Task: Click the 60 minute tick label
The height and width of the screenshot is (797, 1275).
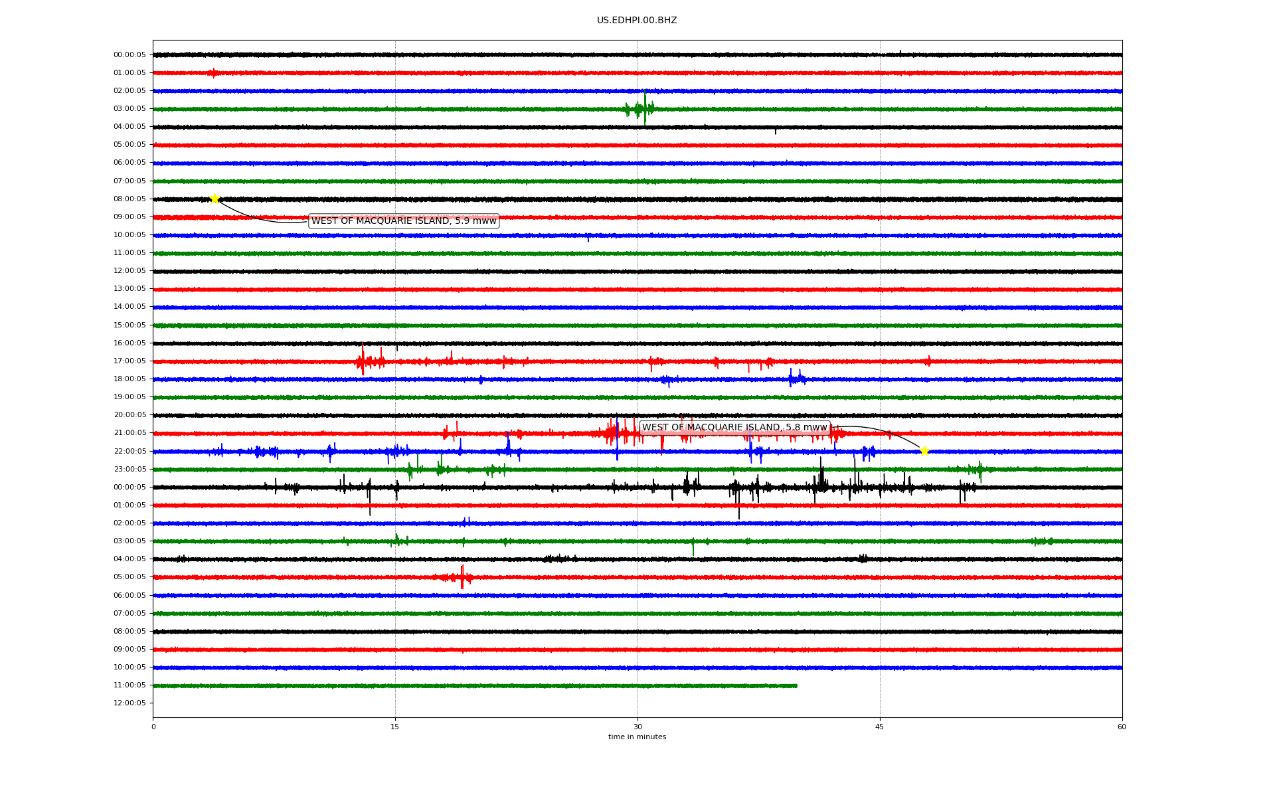Action: tap(1122, 727)
